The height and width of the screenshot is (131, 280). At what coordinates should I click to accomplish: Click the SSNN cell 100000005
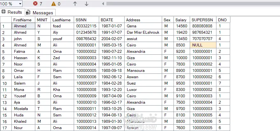click(x=86, y=70)
